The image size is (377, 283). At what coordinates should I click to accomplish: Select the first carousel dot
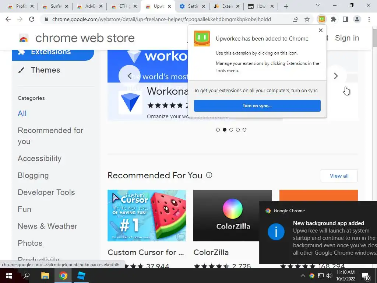[x=218, y=130]
